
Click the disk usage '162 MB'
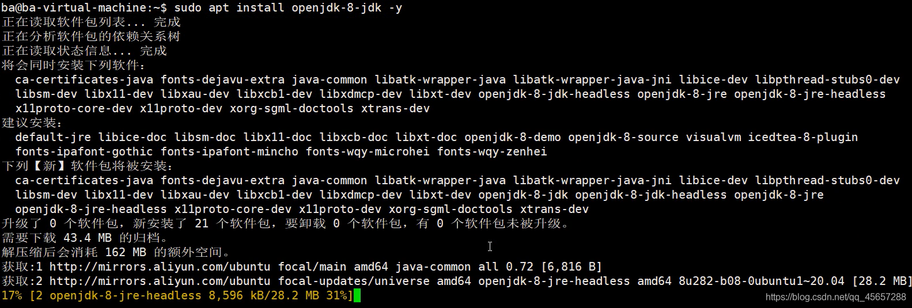pyautogui.click(x=126, y=252)
